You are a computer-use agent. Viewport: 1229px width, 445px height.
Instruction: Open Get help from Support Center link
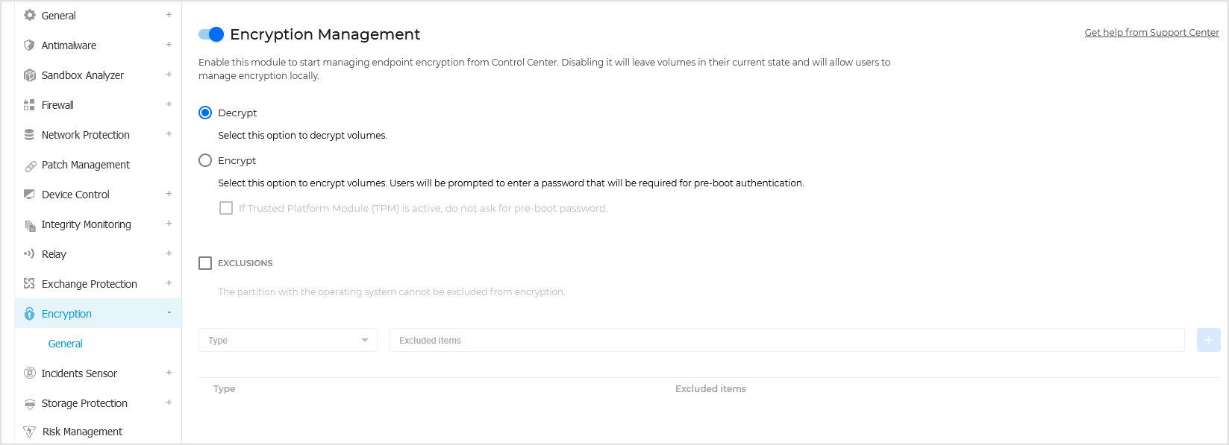click(1151, 32)
